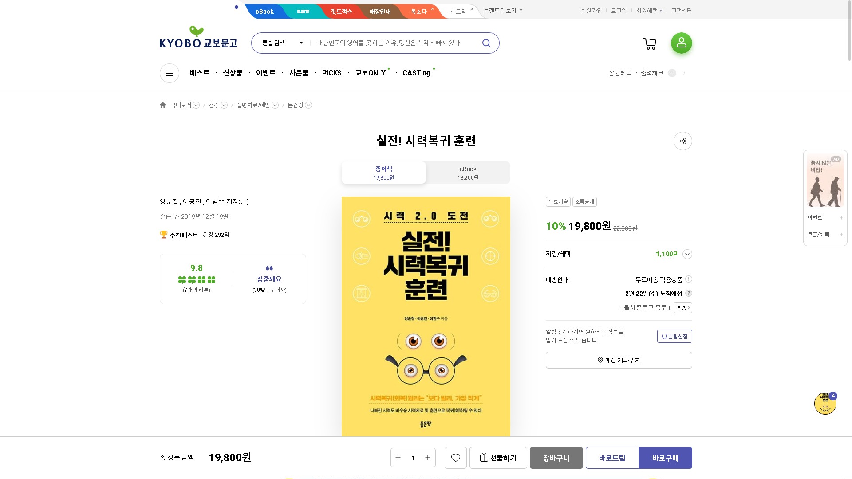The width and height of the screenshot is (852, 479).
Task: Select the eBook 13,200원 format tab
Action: [468, 173]
